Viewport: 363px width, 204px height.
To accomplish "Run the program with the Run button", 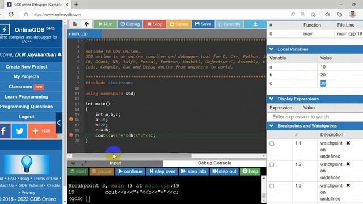I will [x=105, y=24].
